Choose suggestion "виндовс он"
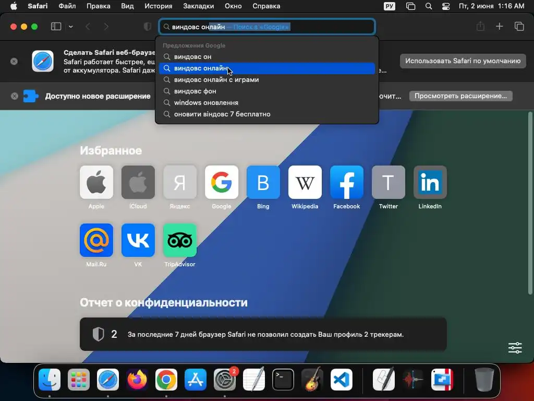 pyautogui.click(x=267, y=56)
